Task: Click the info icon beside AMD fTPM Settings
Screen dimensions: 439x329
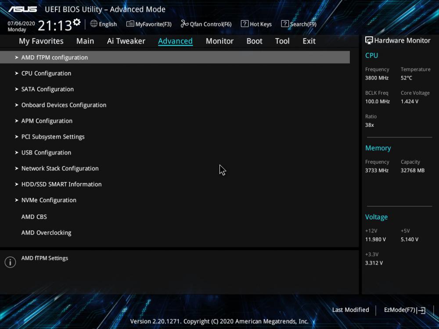Action: click(x=11, y=262)
